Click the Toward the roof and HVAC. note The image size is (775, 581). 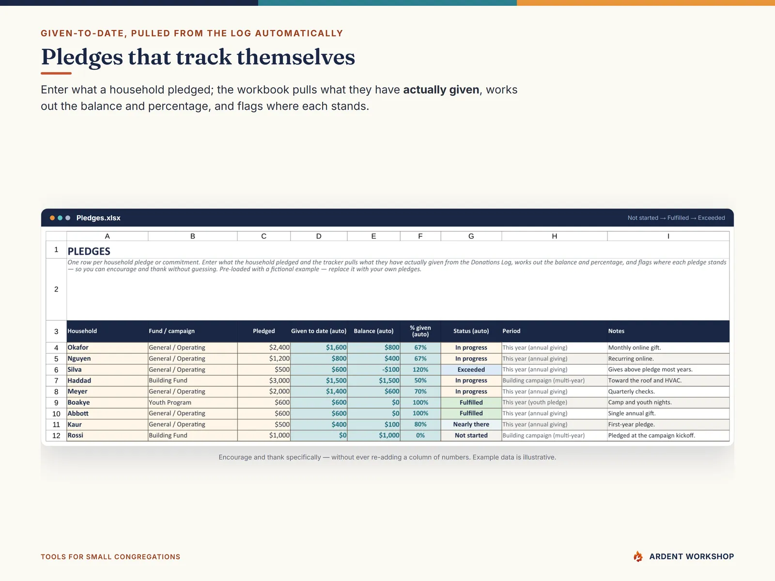pos(668,381)
